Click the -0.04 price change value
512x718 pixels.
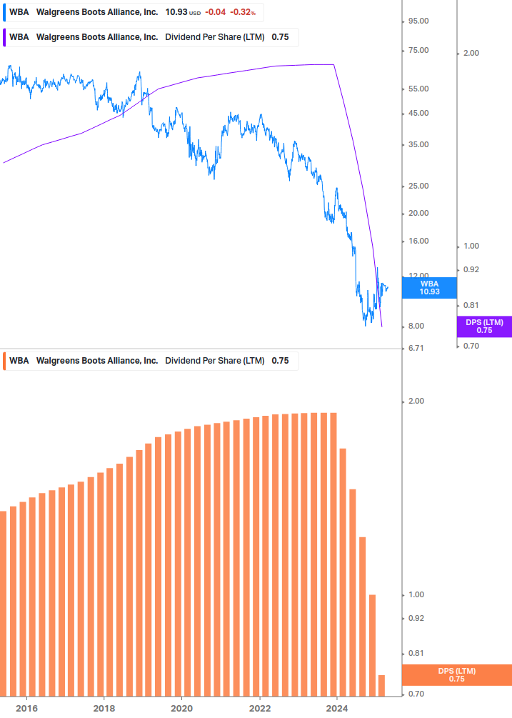tap(215, 12)
